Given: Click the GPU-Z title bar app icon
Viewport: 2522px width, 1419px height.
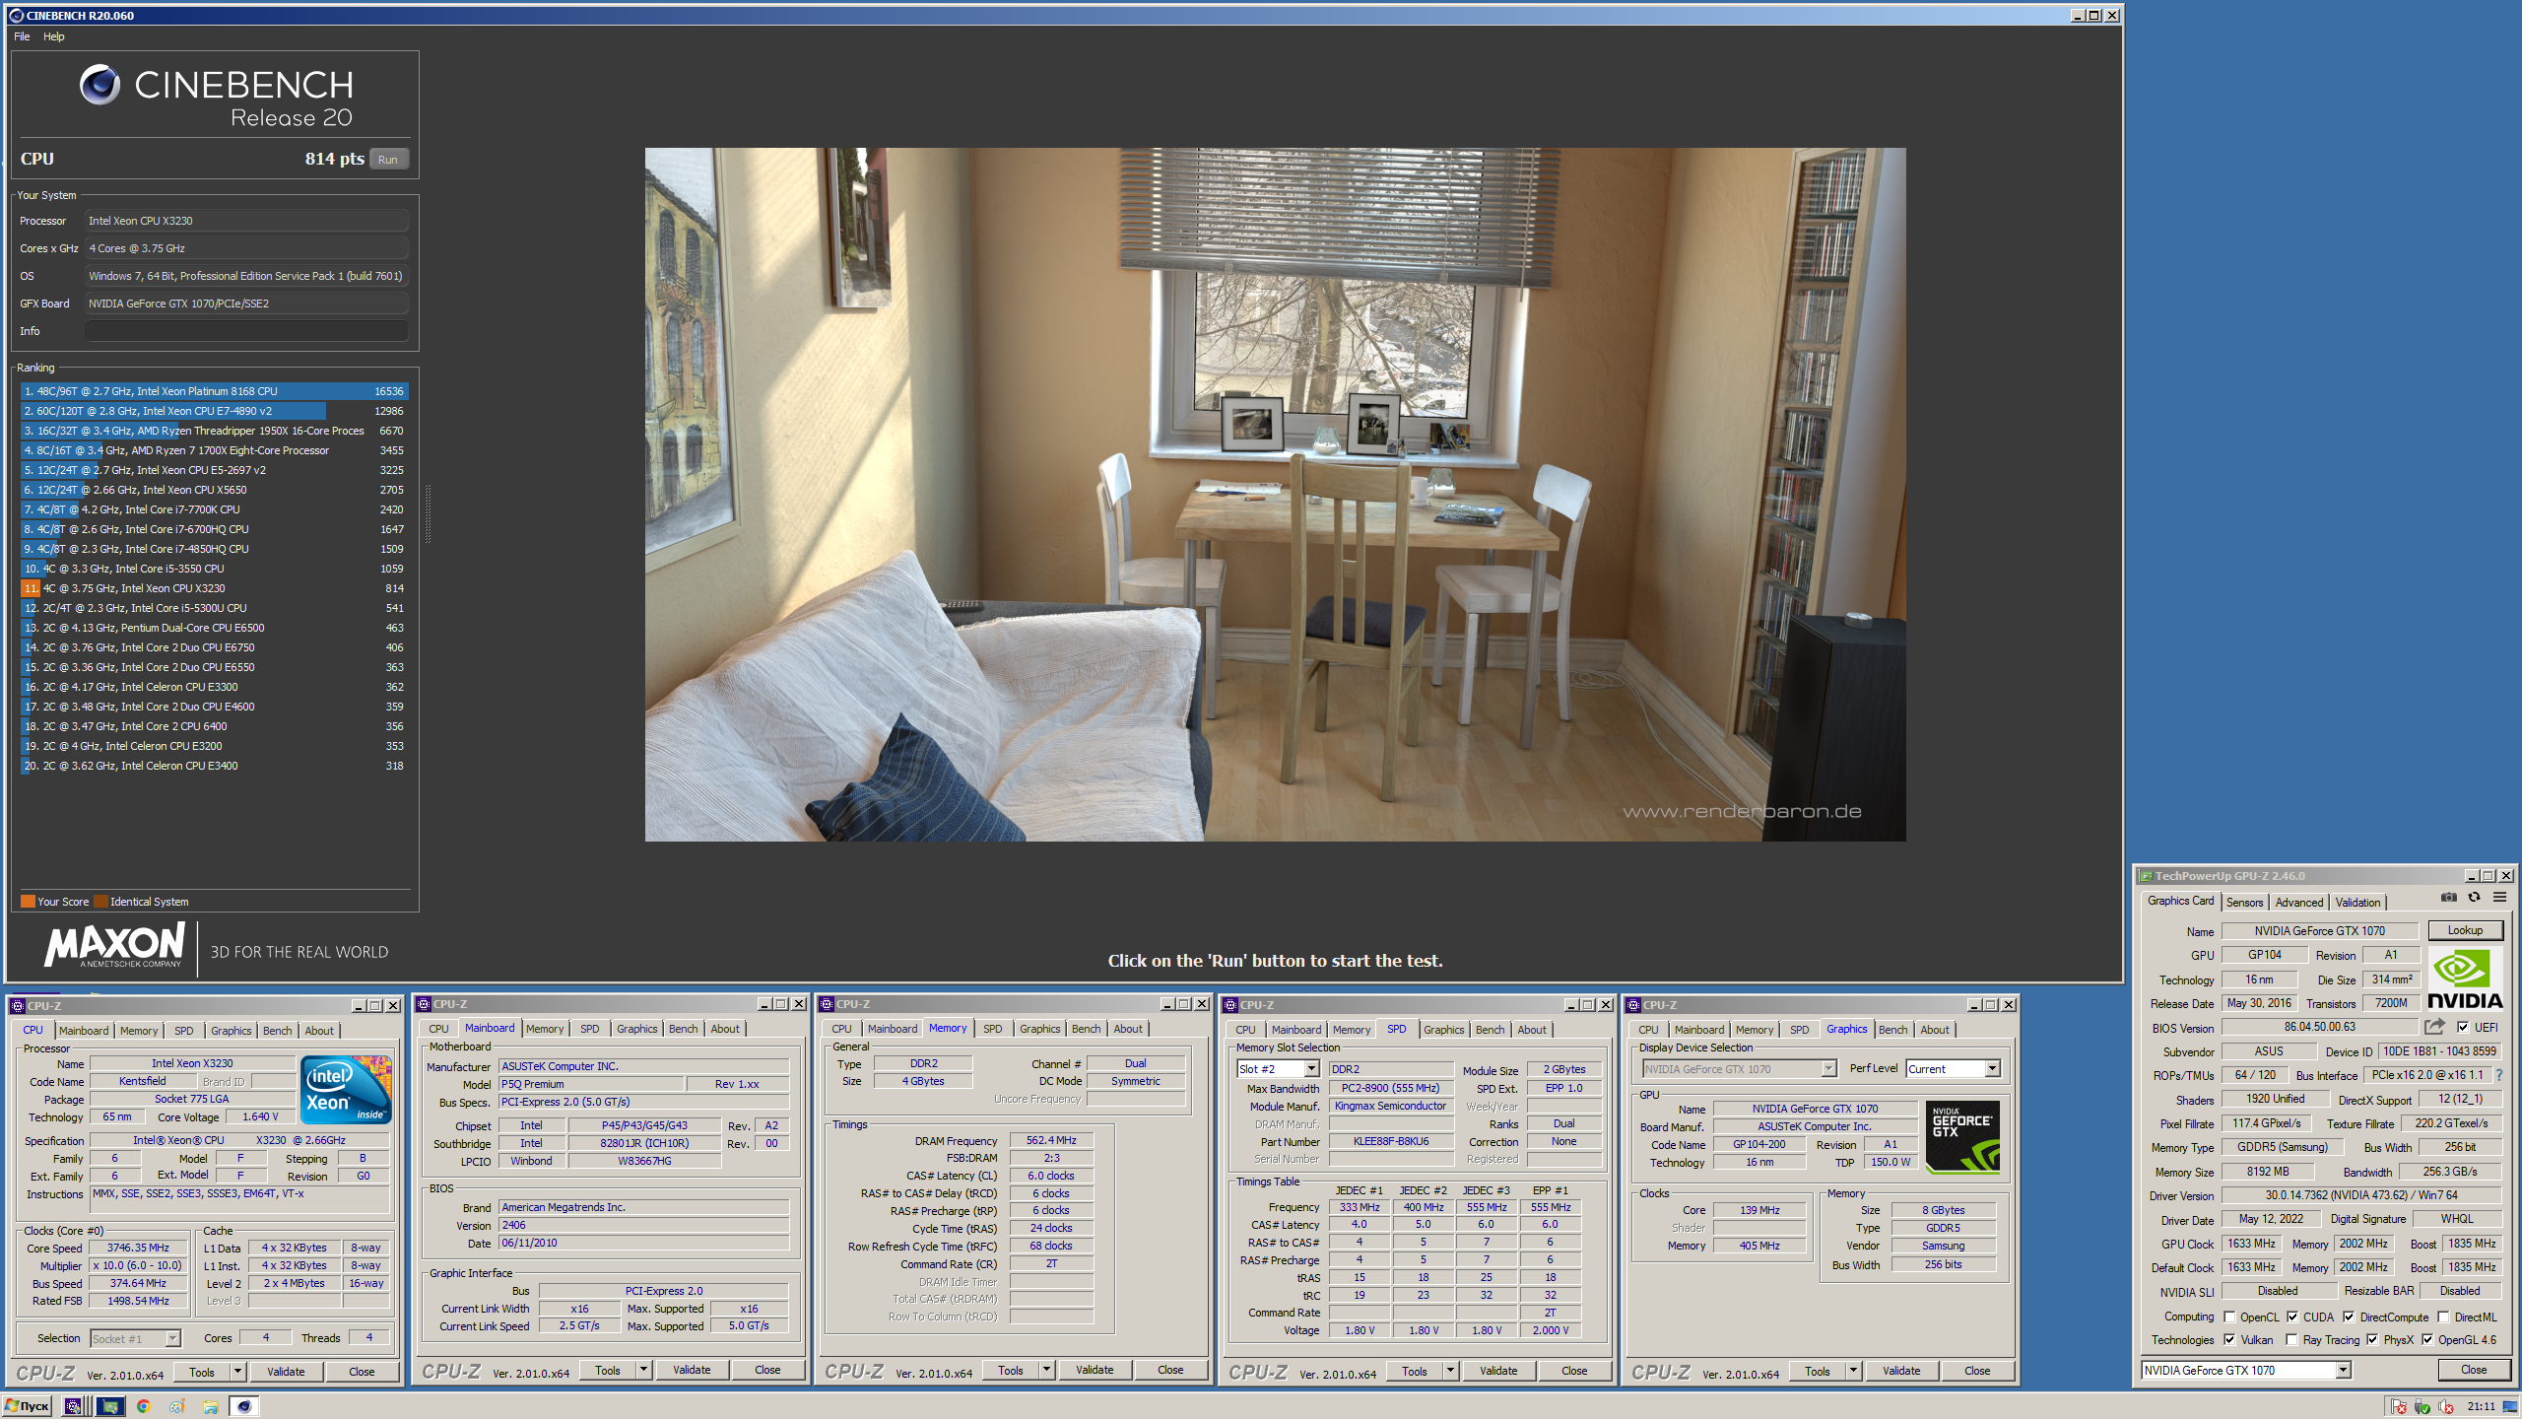Looking at the screenshot, I should [x=2145, y=876].
